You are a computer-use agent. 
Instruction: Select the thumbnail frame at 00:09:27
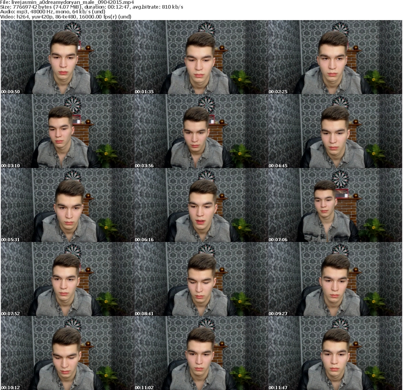[335, 279]
